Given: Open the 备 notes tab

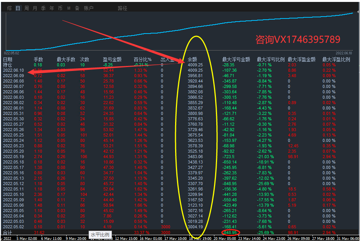Looking at the screenshot, I should tap(77, 8).
